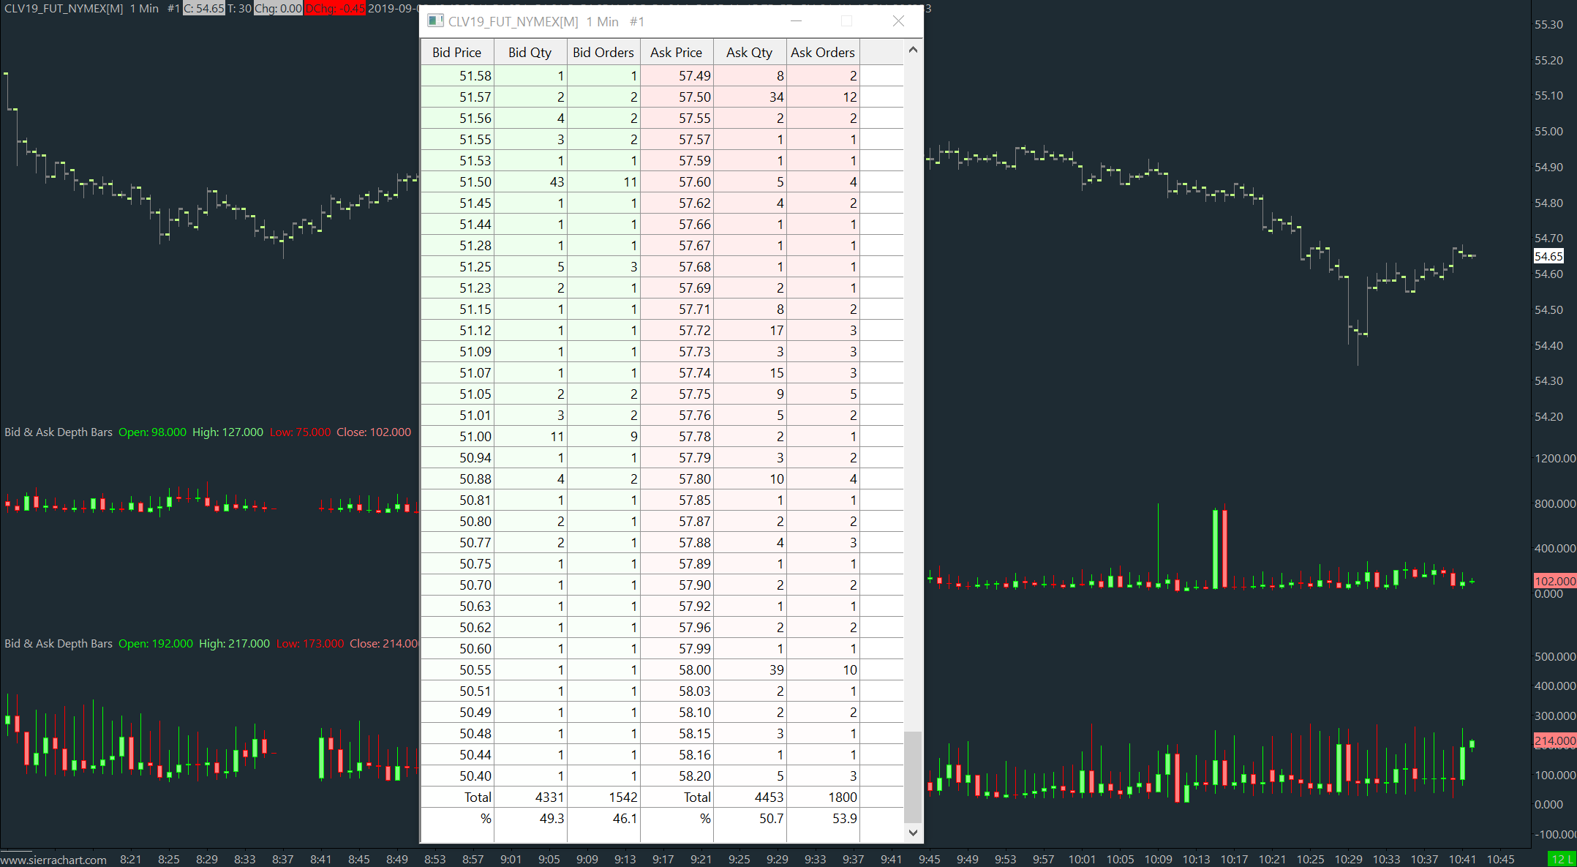The height and width of the screenshot is (867, 1577).
Task: Minimize the market depth window
Action: pyautogui.click(x=796, y=21)
